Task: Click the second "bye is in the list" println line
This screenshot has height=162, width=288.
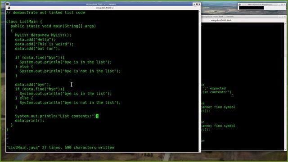Action: point(66,94)
